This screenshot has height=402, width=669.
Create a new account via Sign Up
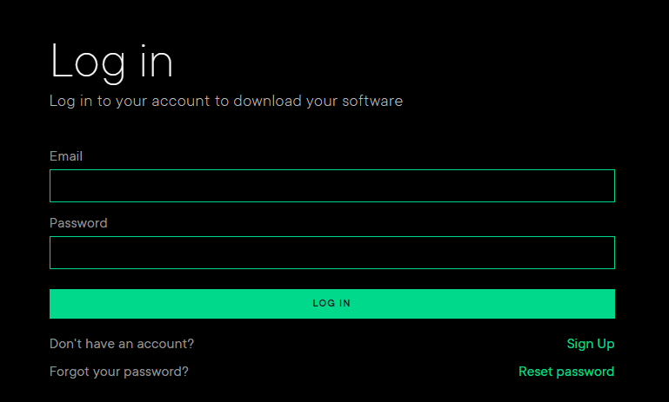[590, 344]
